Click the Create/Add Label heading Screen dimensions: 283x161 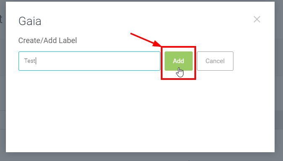coord(47,41)
